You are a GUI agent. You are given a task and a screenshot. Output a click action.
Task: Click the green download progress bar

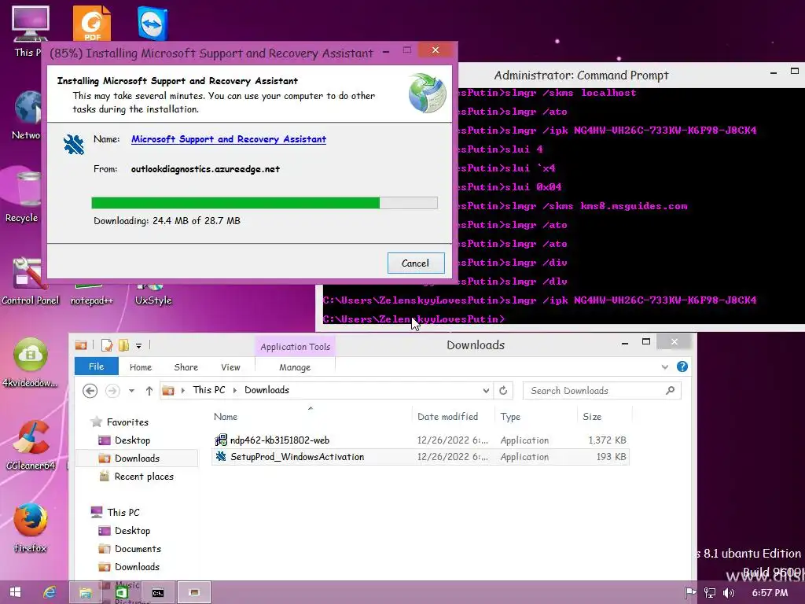264,203
